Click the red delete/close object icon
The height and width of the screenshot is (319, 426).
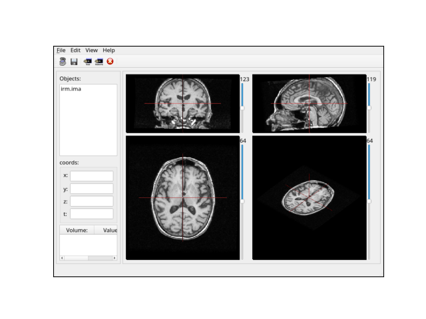[x=110, y=61]
